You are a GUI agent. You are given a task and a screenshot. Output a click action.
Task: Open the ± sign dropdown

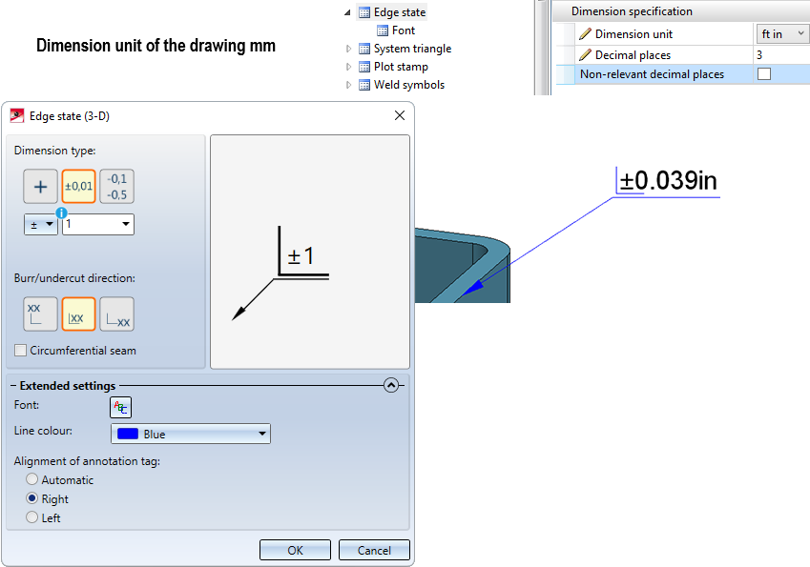(x=41, y=225)
